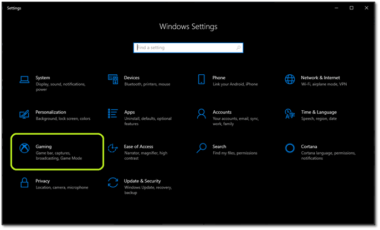Click 'Uninstall, defaults, optional features' text
The width and height of the screenshot is (380, 230).
pos(148,121)
